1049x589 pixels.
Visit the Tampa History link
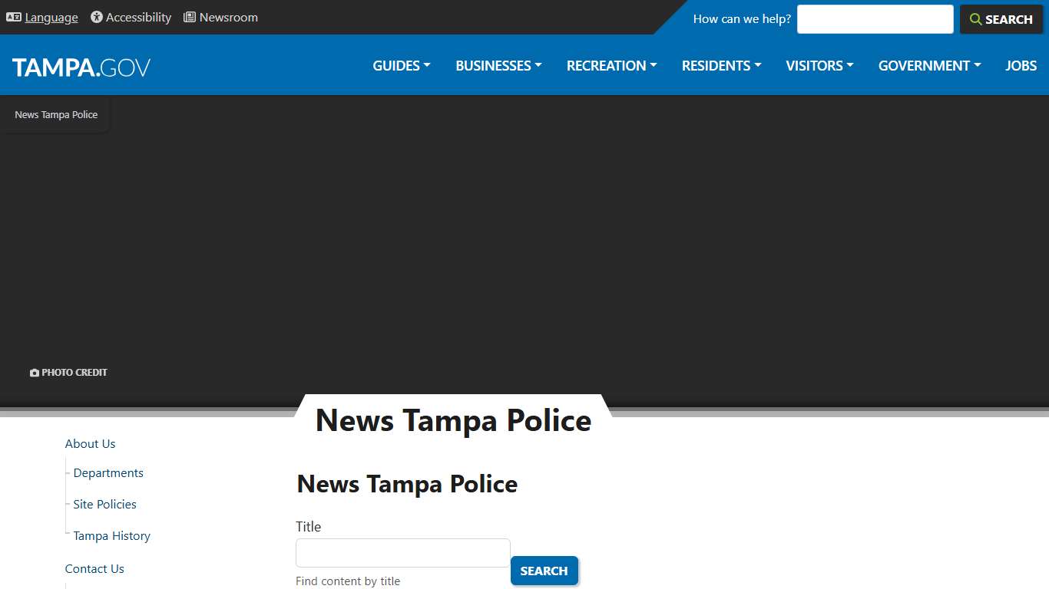click(x=111, y=535)
